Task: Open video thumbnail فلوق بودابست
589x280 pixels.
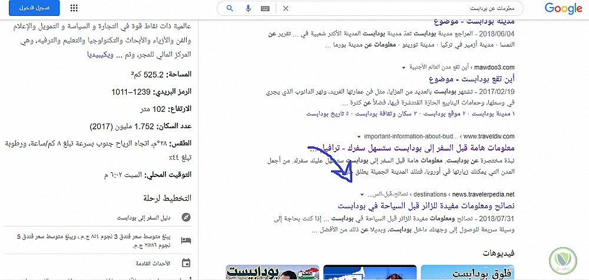Action: point(467,272)
